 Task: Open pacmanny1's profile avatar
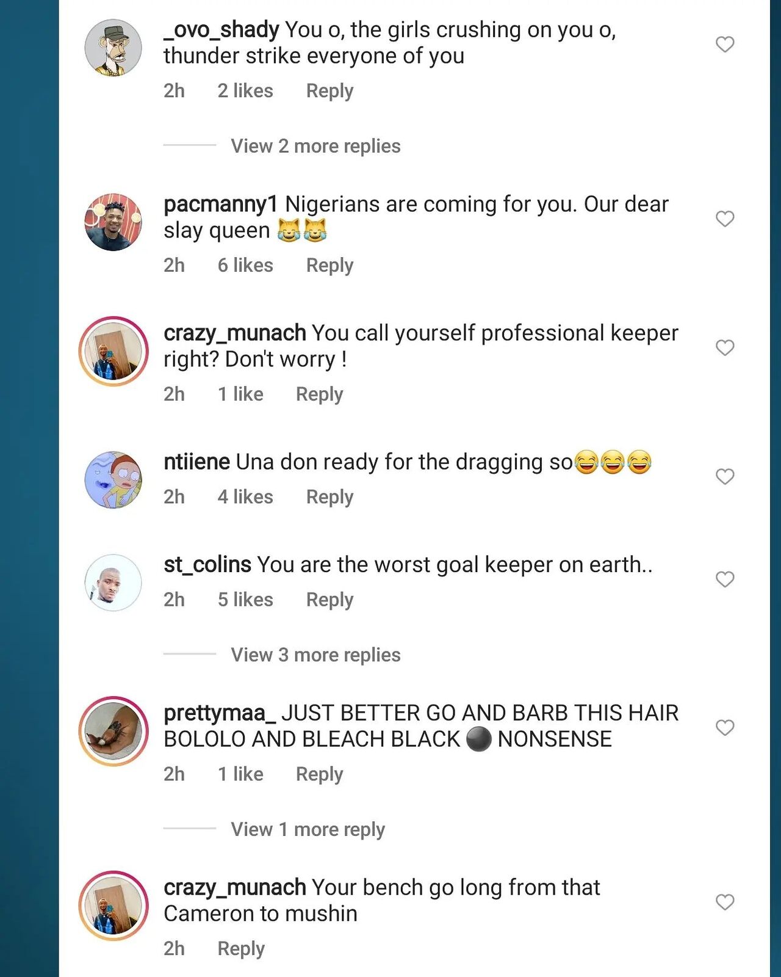[x=113, y=222]
